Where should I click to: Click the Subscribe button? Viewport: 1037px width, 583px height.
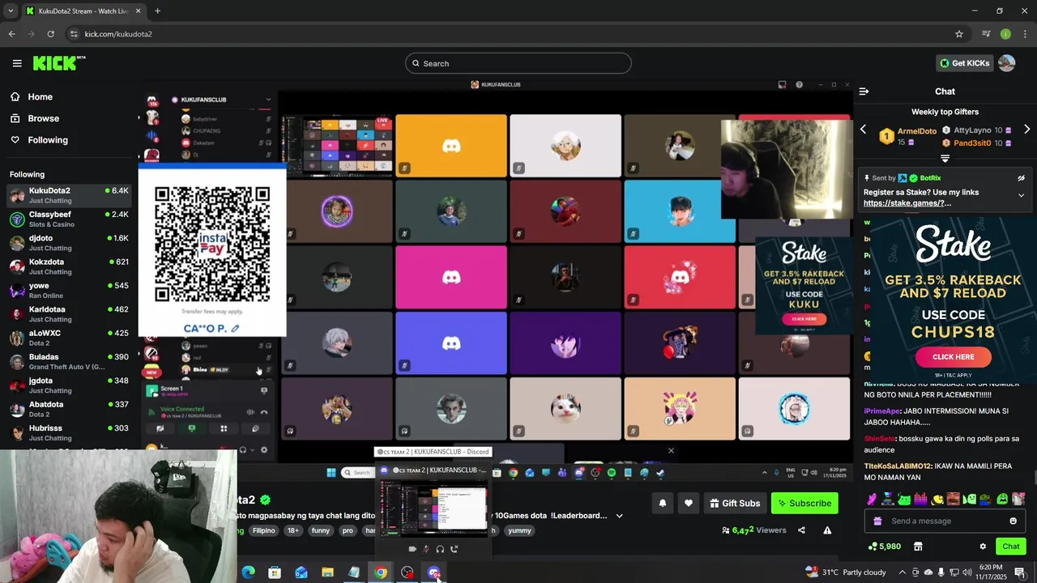pos(804,503)
